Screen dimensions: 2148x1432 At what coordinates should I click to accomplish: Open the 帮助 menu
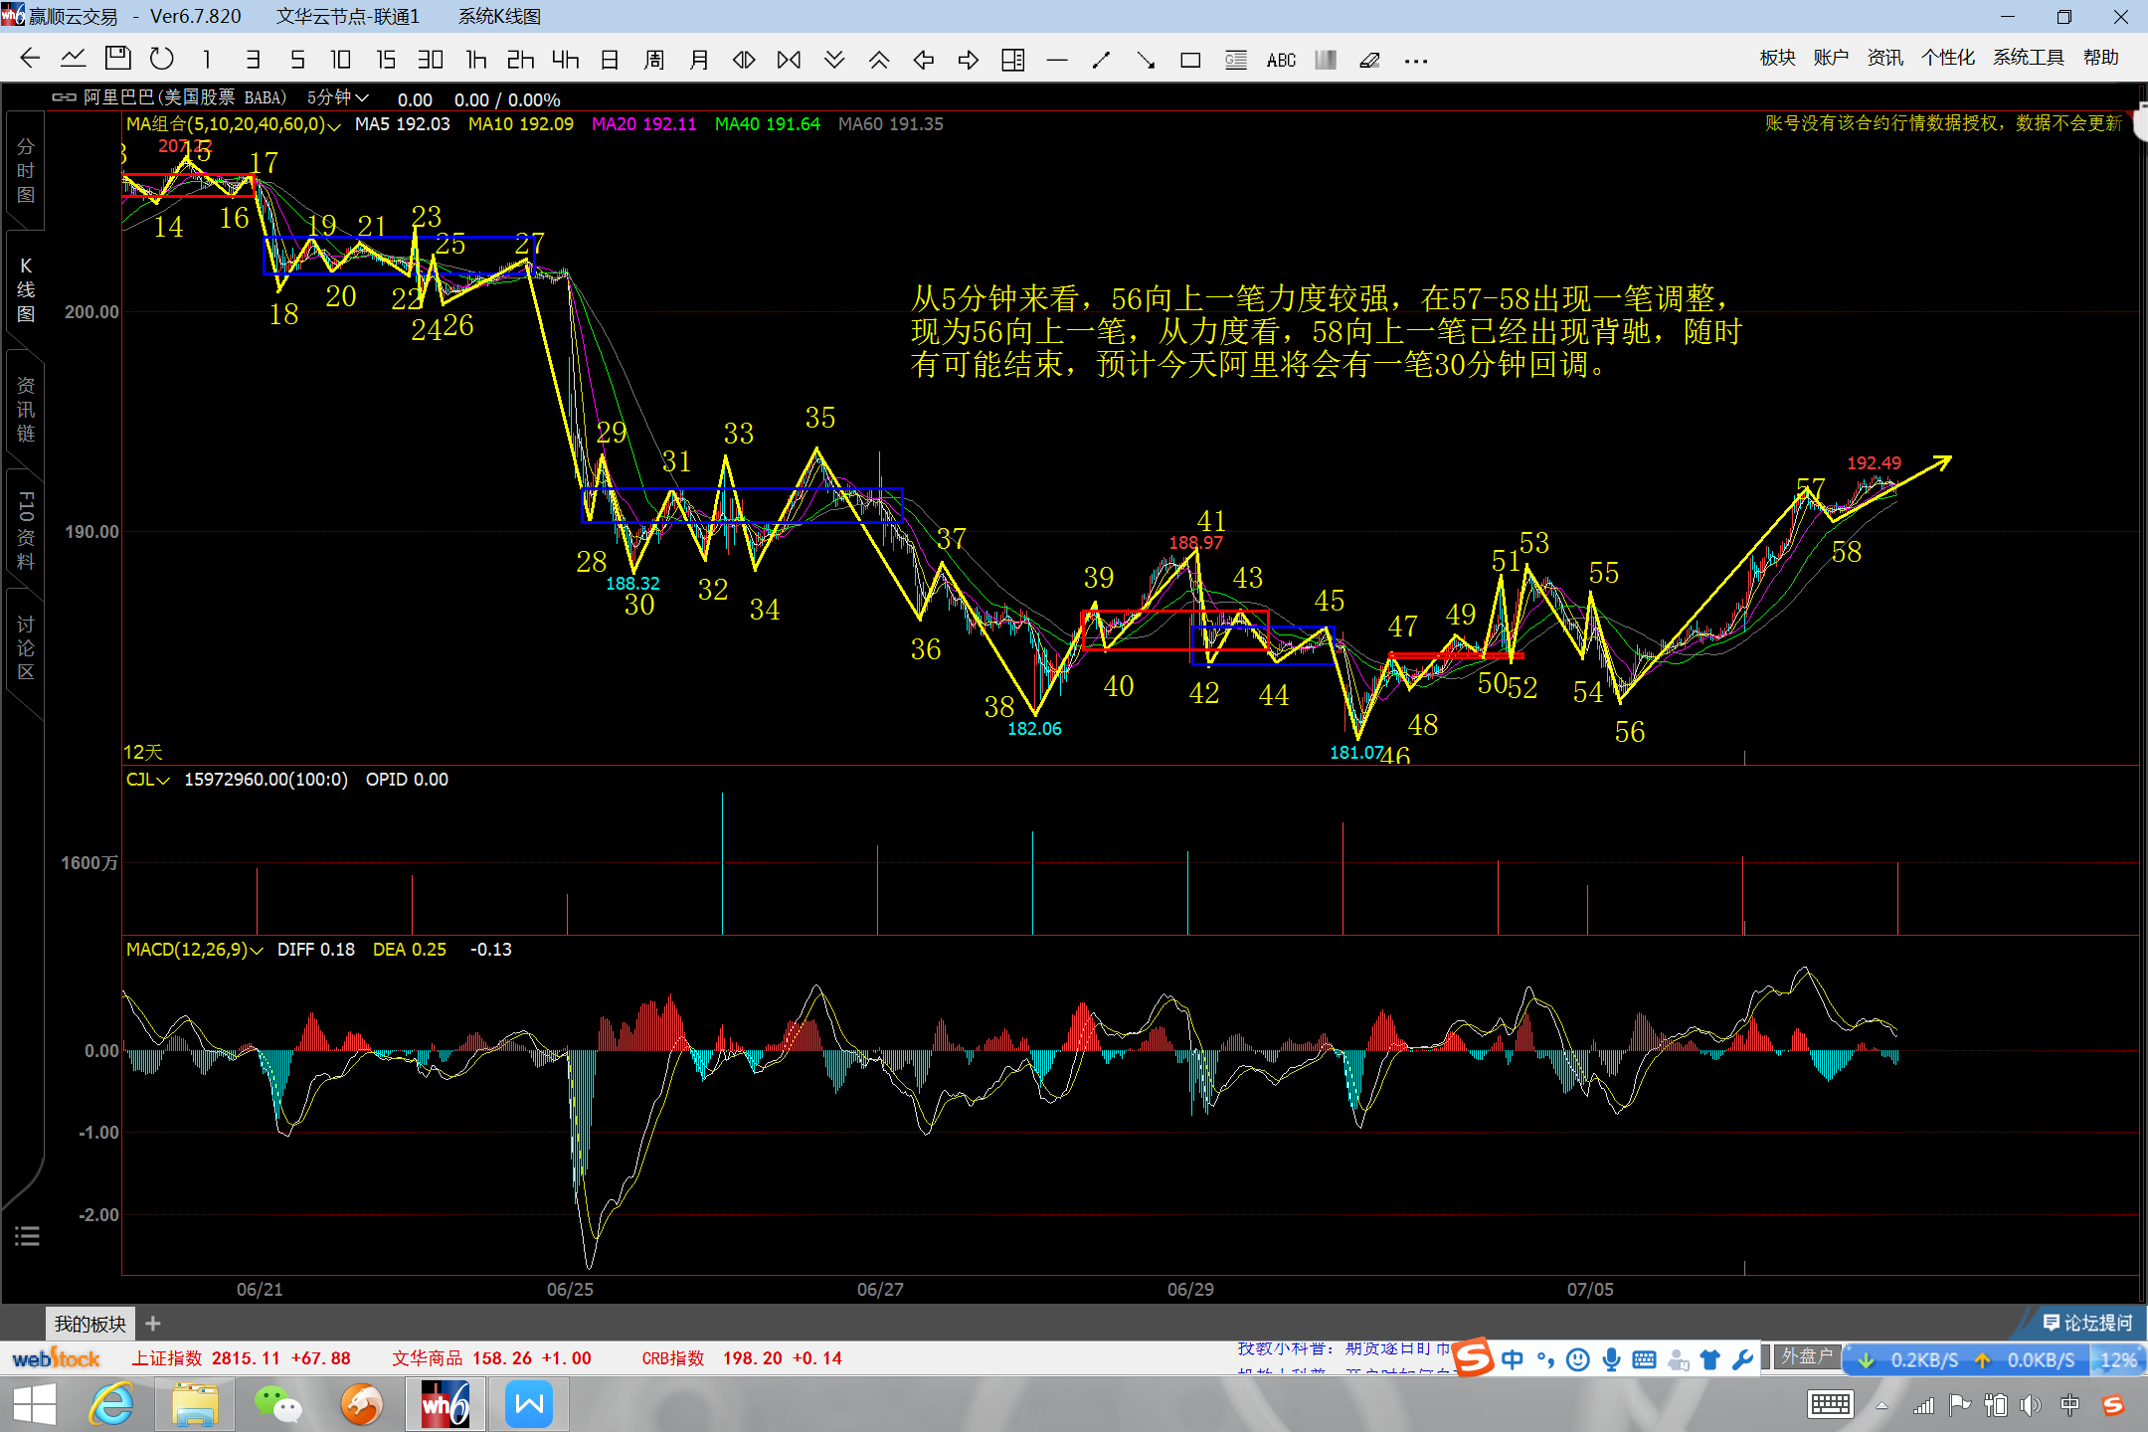point(2101,58)
